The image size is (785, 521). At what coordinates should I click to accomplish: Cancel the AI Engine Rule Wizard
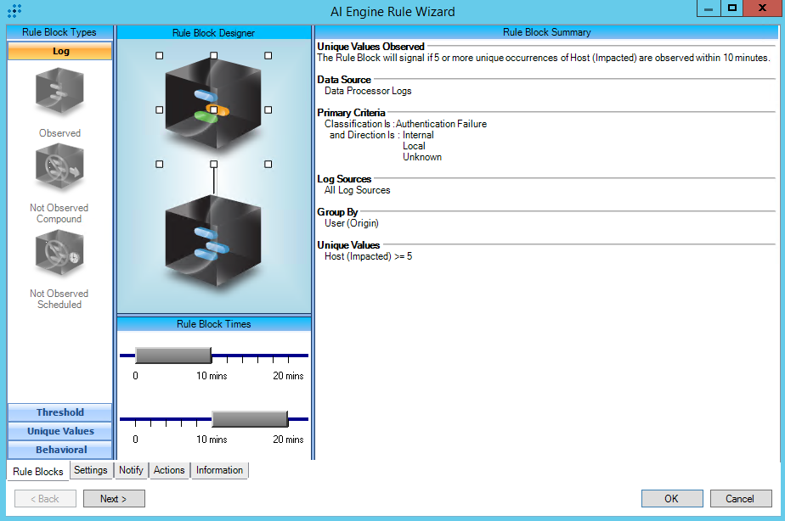tap(740, 499)
